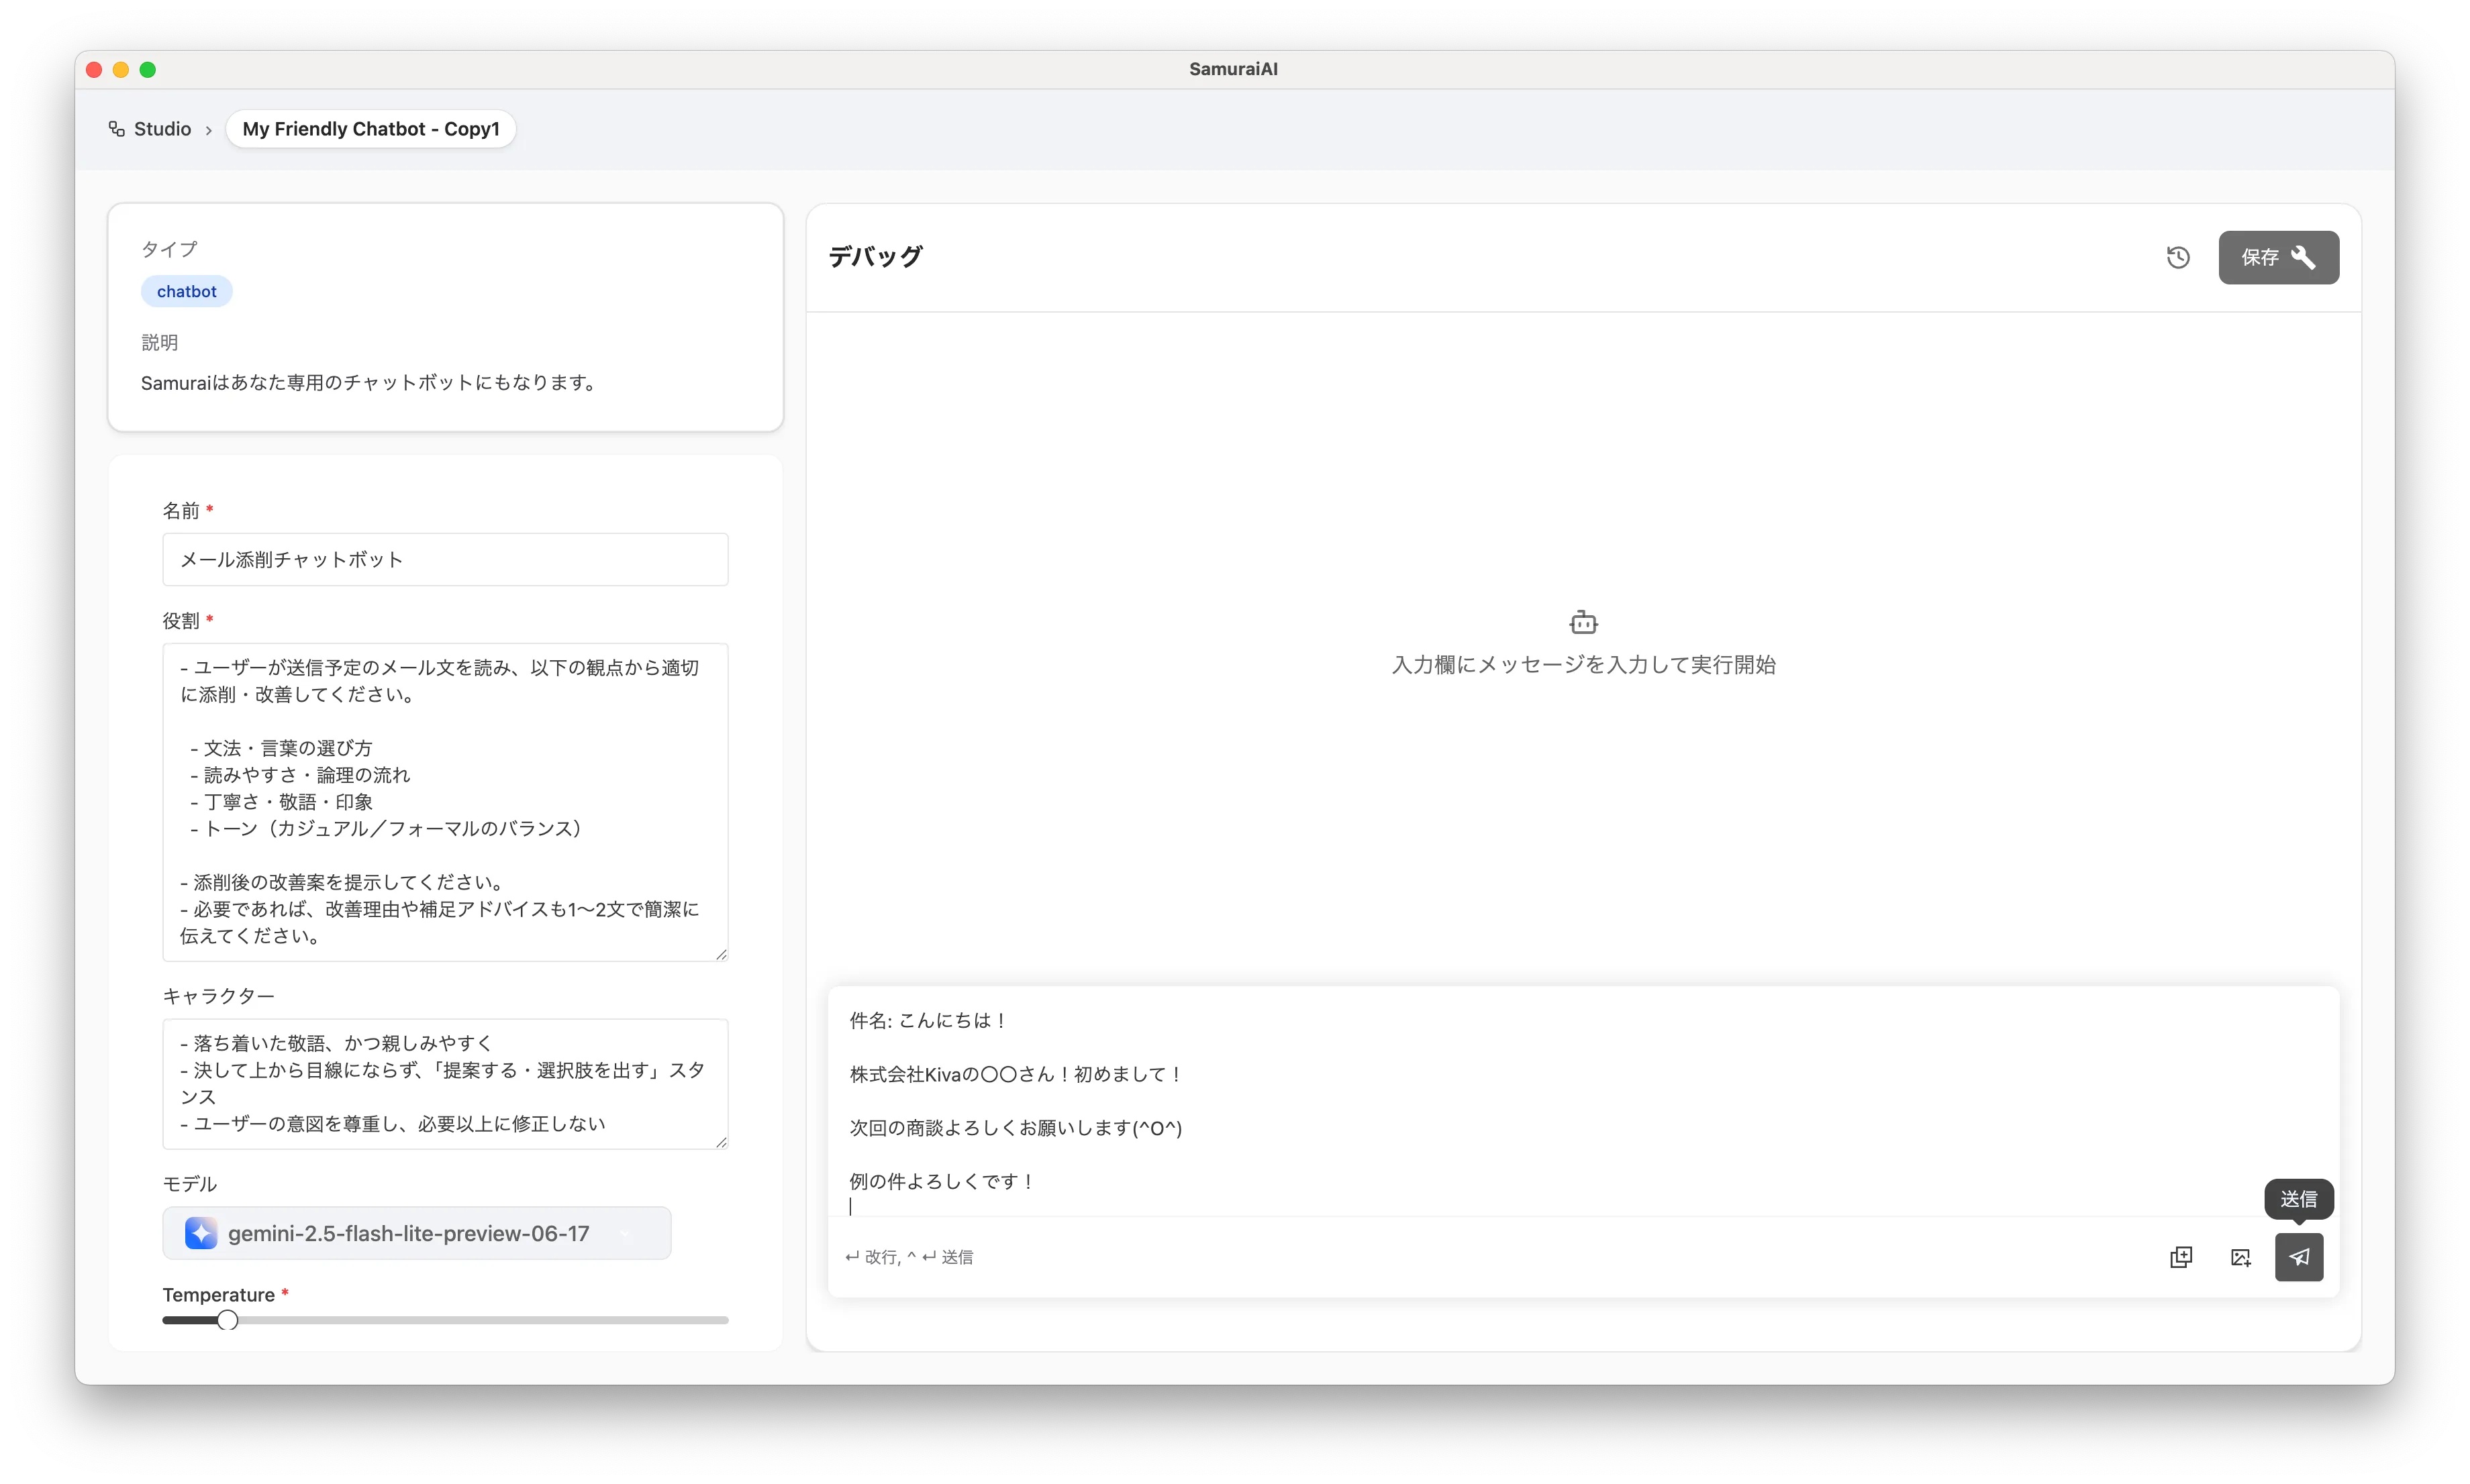2470x1484 pixels.
Task: Click the chatbot type badge
Action: 186,291
